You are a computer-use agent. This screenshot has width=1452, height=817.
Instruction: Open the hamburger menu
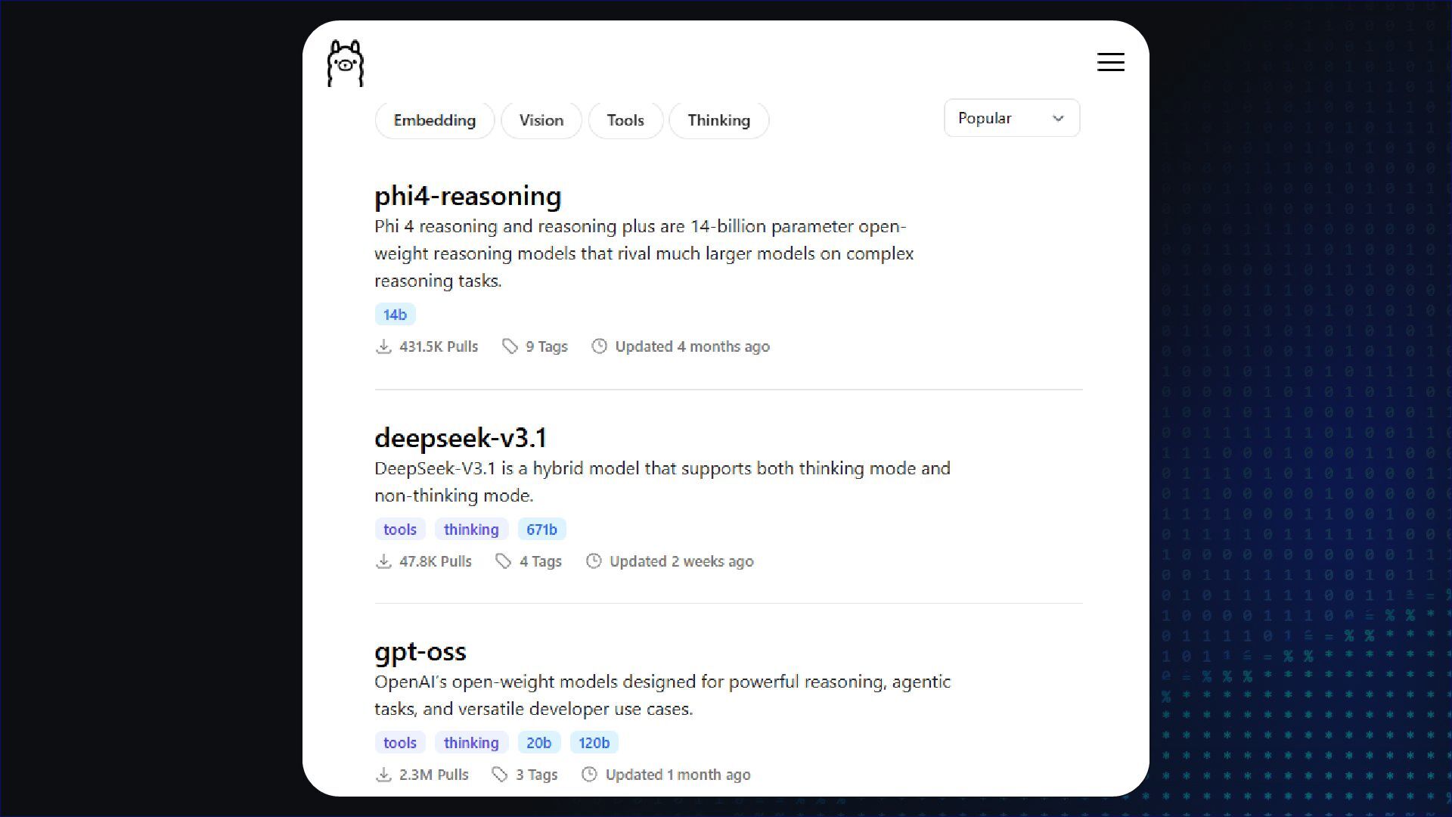(1111, 62)
